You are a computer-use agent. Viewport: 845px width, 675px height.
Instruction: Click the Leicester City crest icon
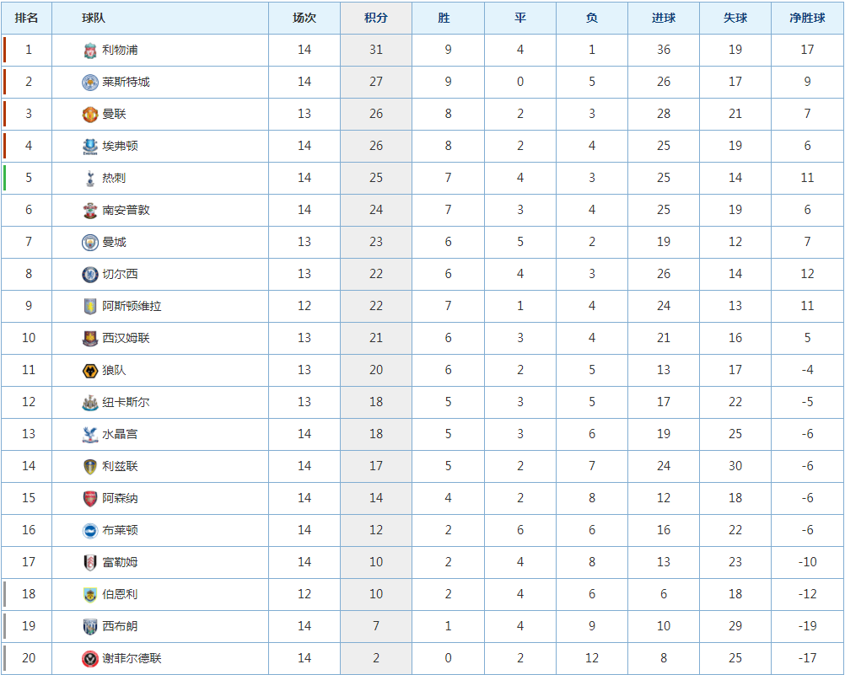point(90,83)
